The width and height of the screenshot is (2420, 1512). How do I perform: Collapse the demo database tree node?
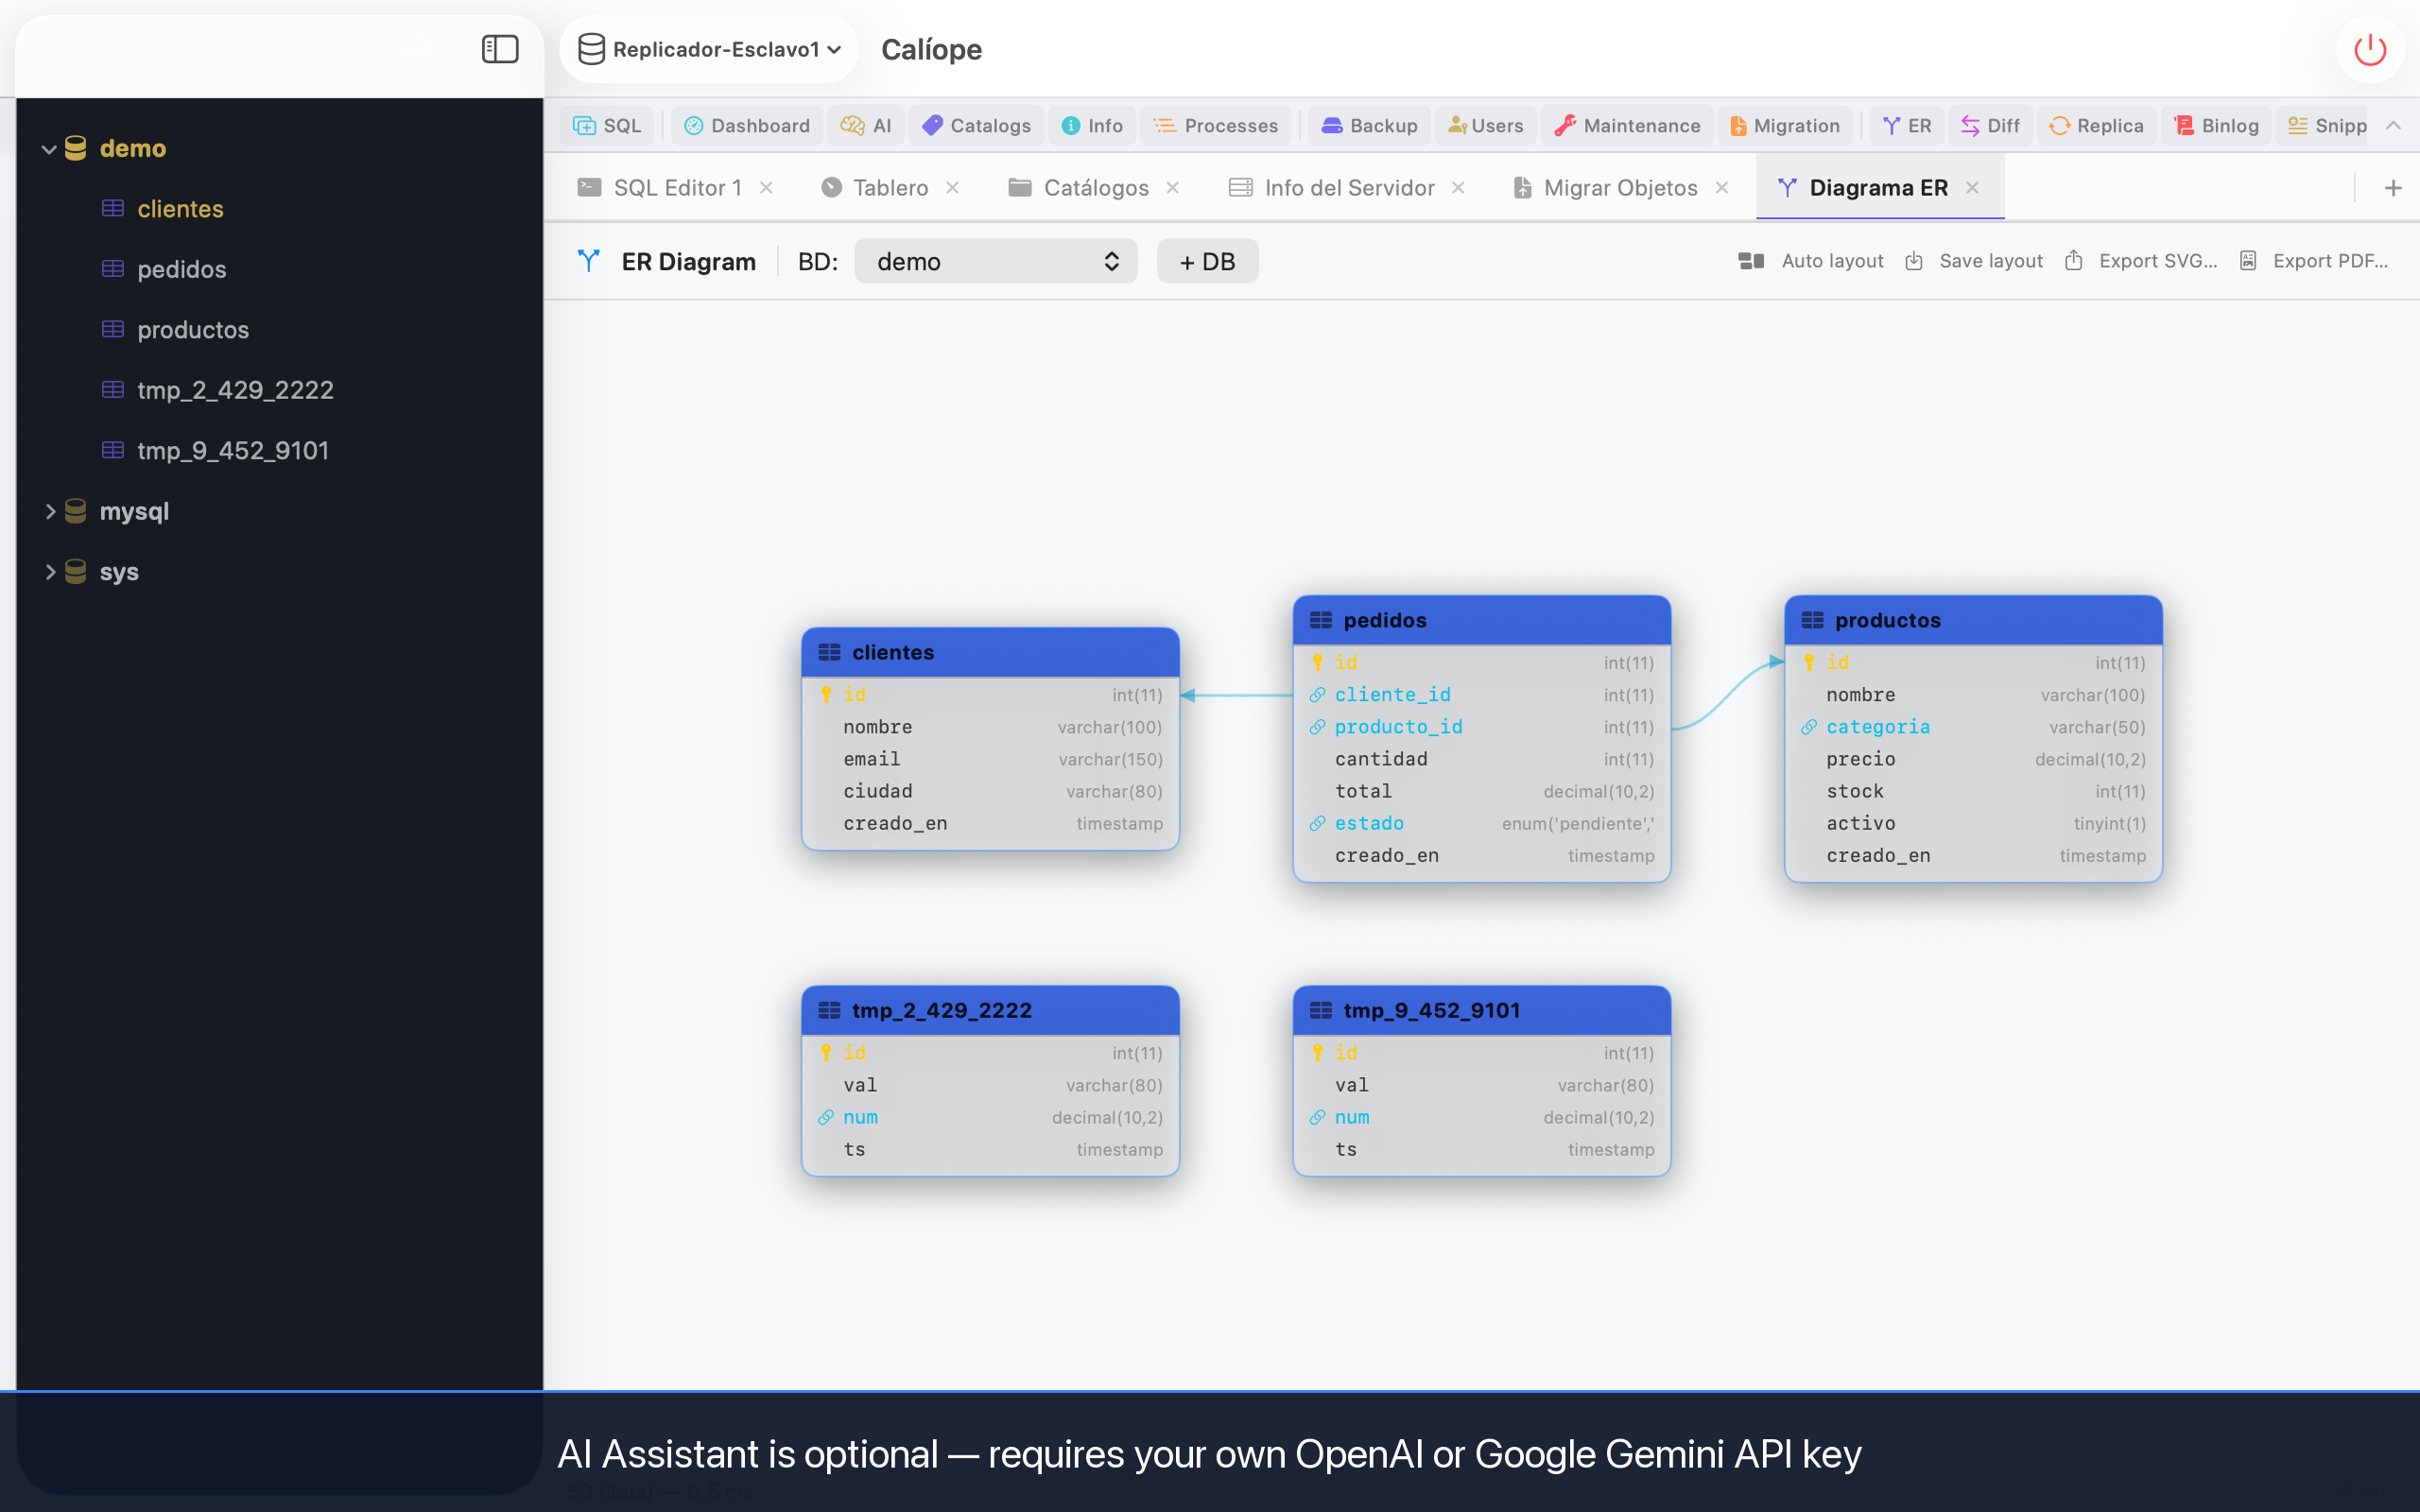tap(48, 149)
